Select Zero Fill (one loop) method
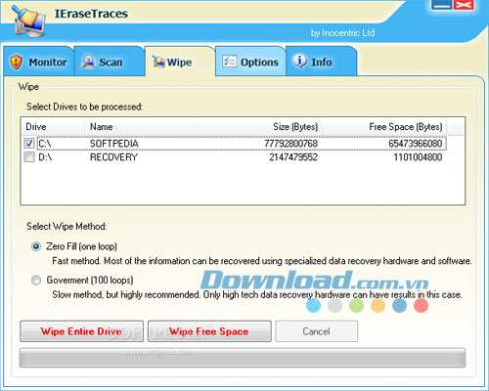Image resolution: width=489 pixels, height=391 pixels. pyautogui.click(x=36, y=246)
